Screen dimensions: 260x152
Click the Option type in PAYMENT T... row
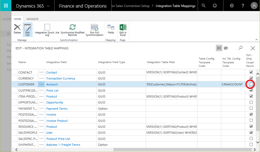pyautogui.click(x=103, y=109)
